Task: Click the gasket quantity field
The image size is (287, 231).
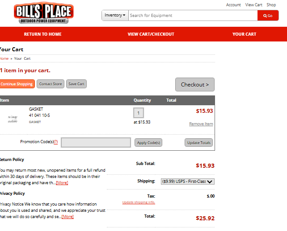Action: [139, 113]
